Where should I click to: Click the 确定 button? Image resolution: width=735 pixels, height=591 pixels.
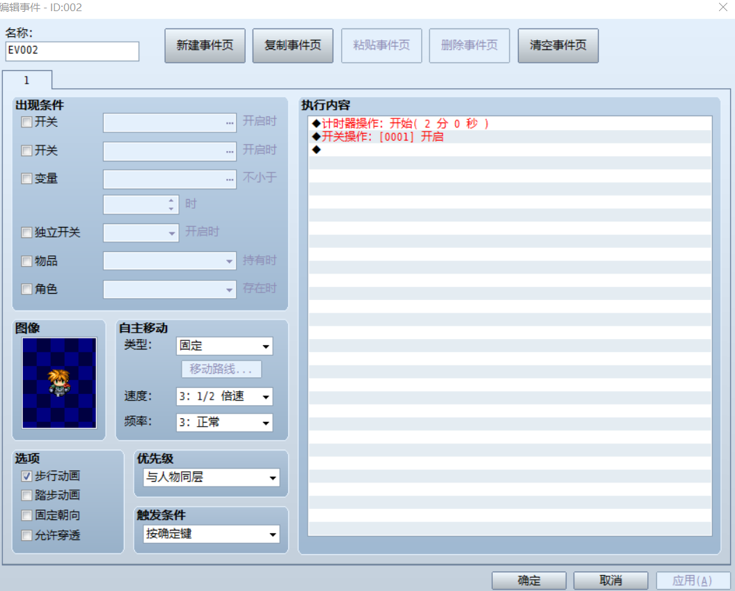point(529,581)
